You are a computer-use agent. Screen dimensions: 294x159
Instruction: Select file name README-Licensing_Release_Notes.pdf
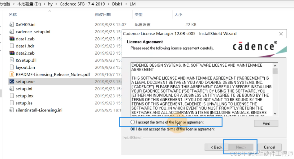pyautogui.click(x=53, y=74)
